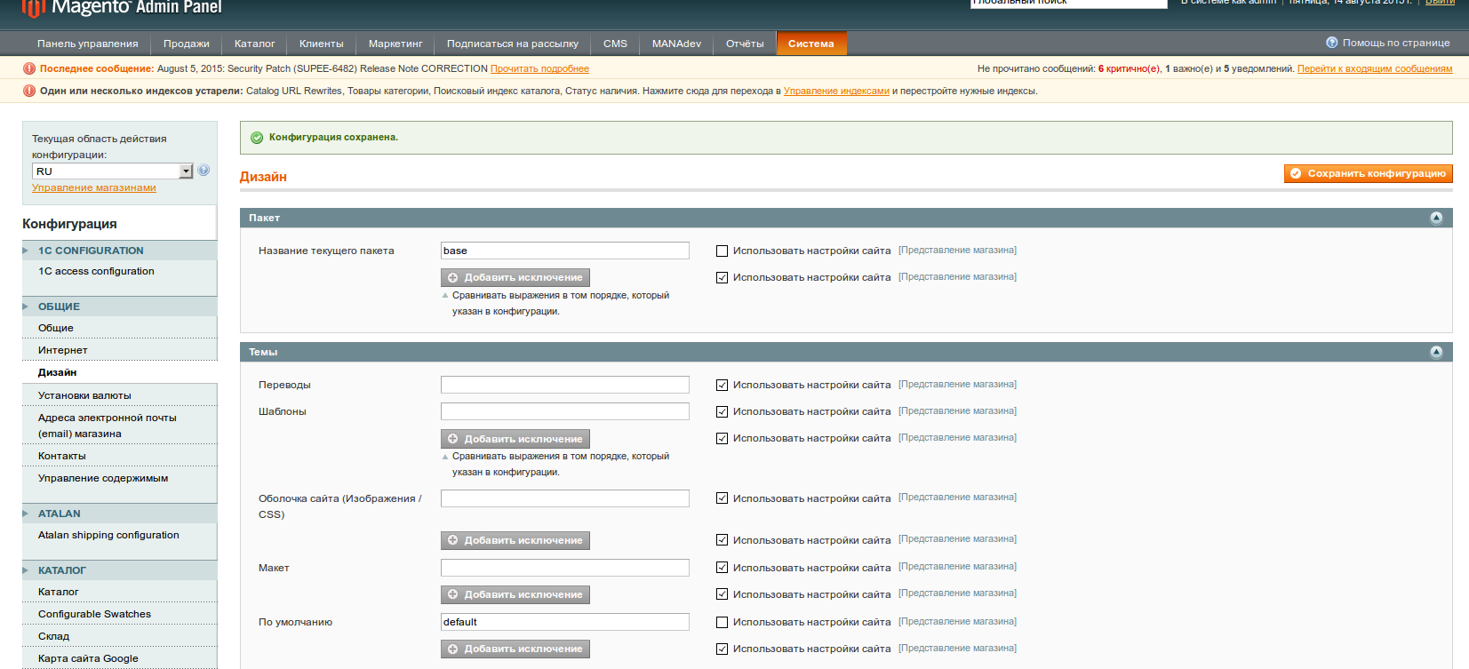Click the Название текущего пакета text field
This screenshot has width=1469, height=669.
(x=565, y=251)
